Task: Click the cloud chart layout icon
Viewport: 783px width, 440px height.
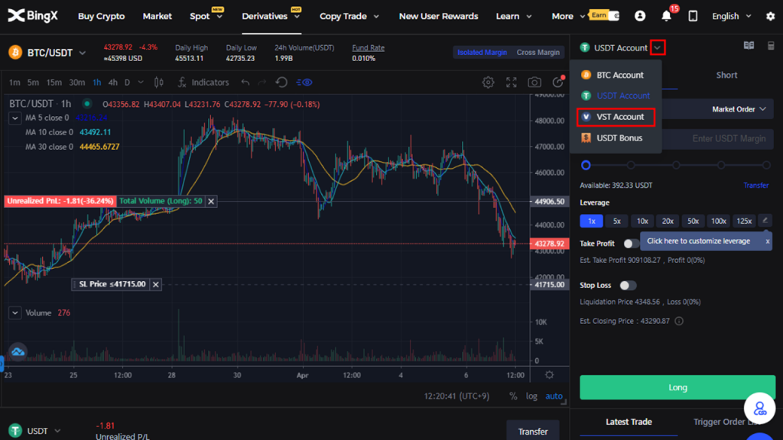Action: point(18,351)
